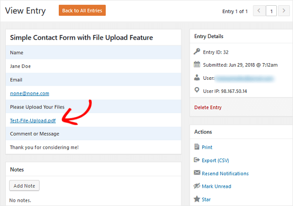Click the crossed-eye Mark Unread icon

pos(197,186)
